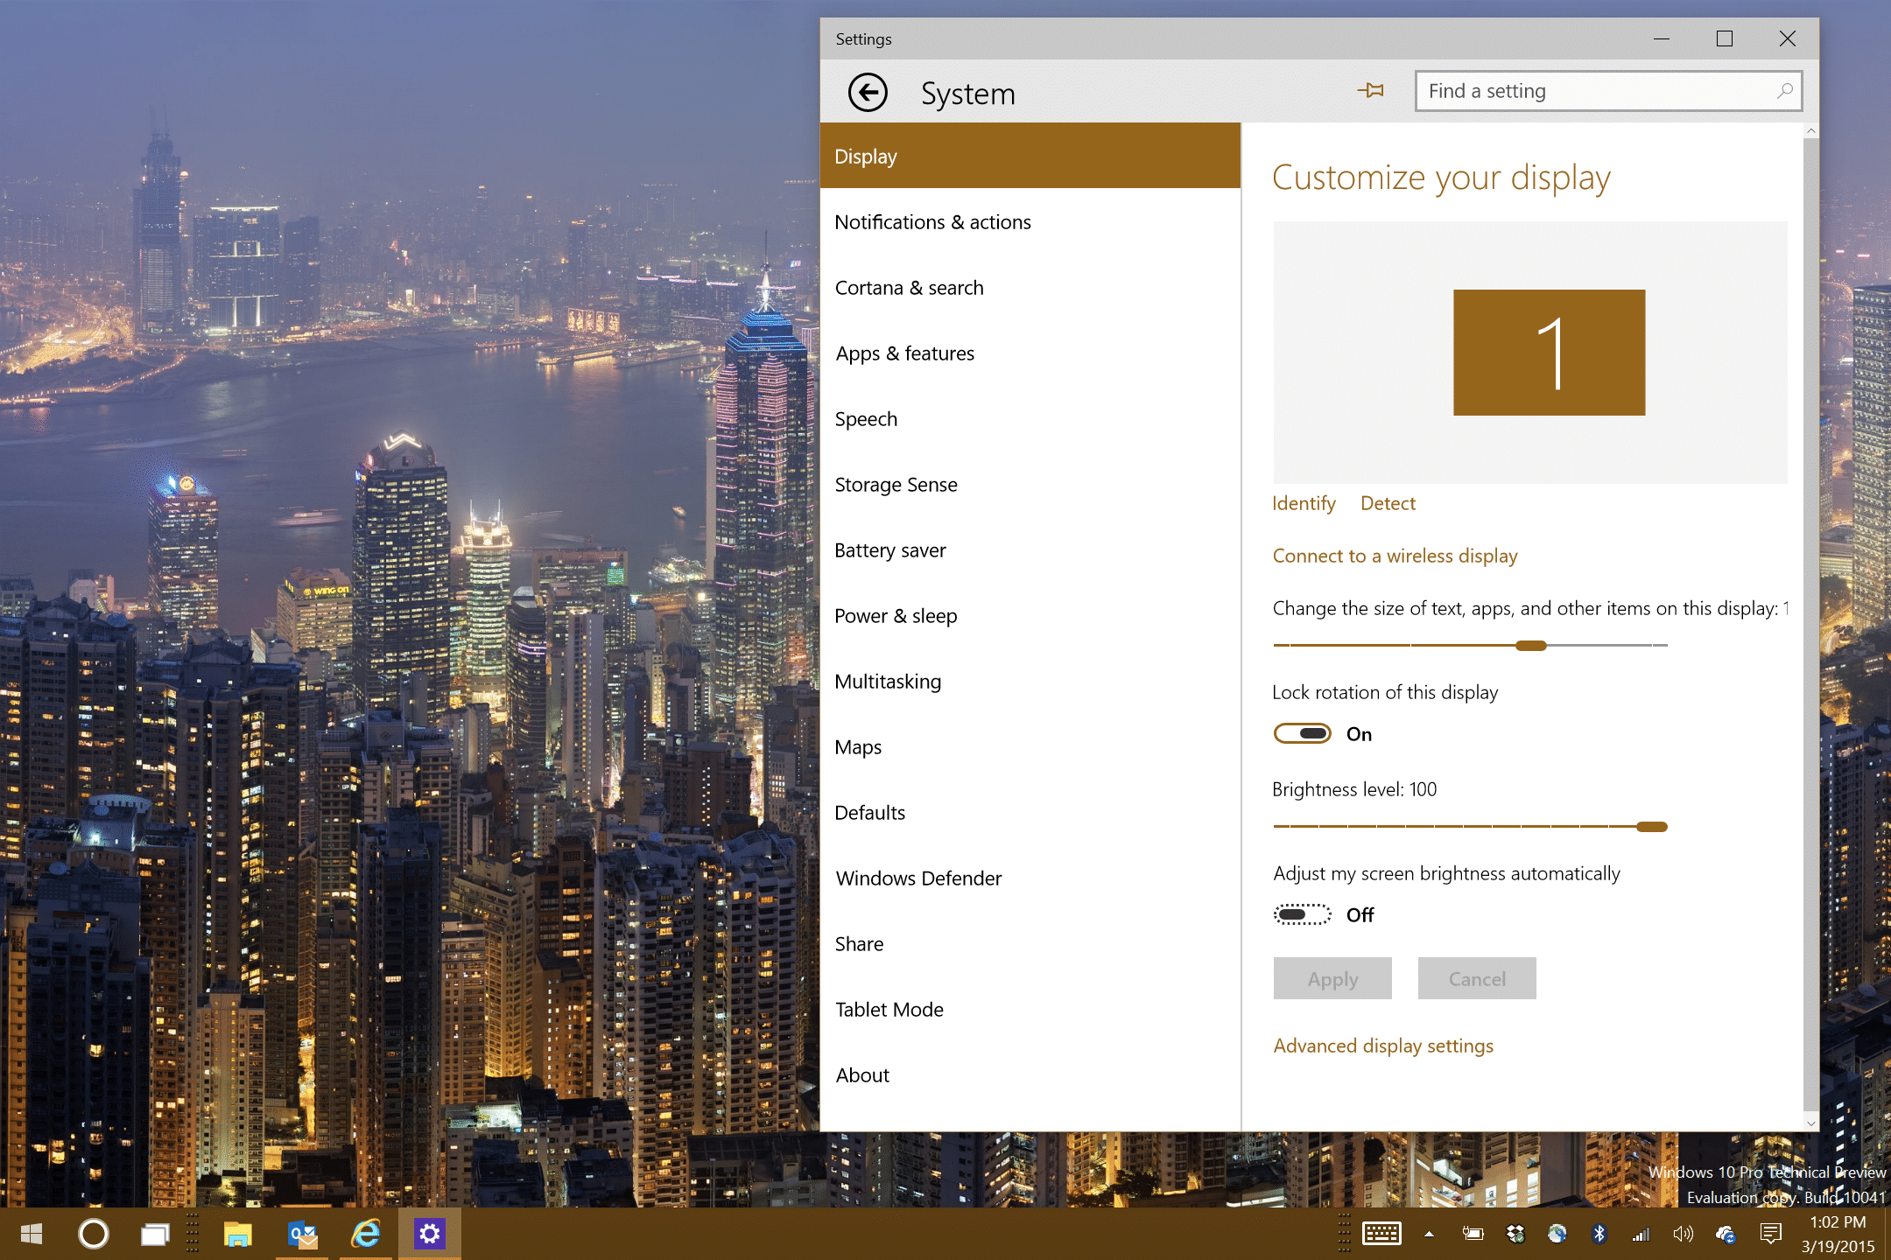Viewport: 1891px width, 1260px height.
Task: Click the Settings gear taskbar icon
Action: pos(429,1234)
